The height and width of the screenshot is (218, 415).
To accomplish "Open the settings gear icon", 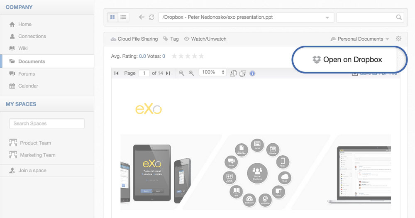I will (x=398, y=39).
